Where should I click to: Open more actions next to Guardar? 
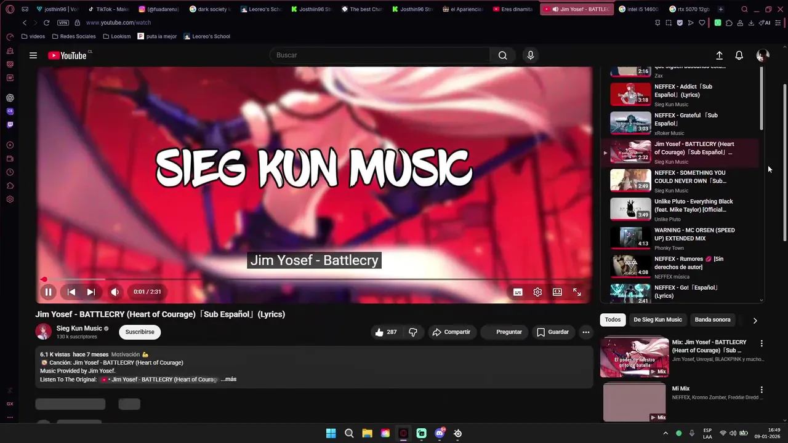click(586, 332)
